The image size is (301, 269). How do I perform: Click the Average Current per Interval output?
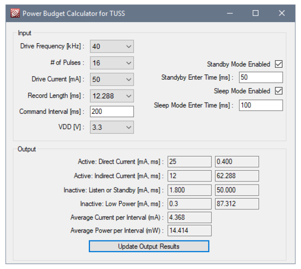coord(189,218)
